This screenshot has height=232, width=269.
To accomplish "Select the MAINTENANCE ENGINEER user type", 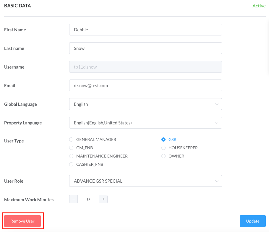I will click(71, 156).
